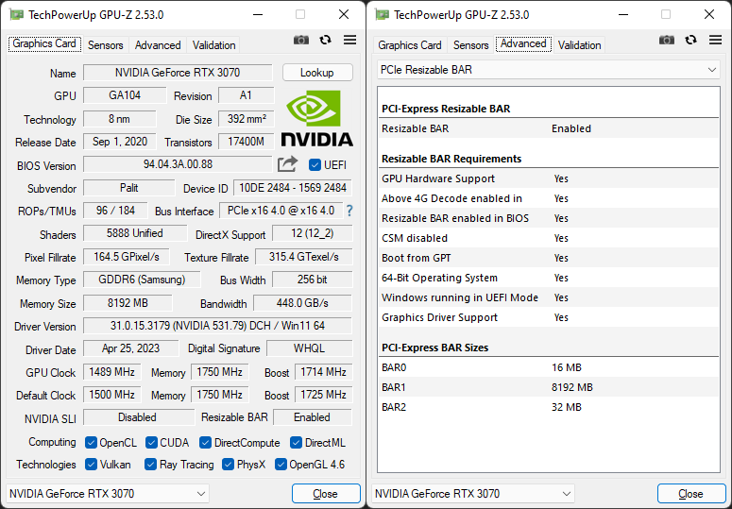Switch to Sensors tab in left window

[106, 45]
